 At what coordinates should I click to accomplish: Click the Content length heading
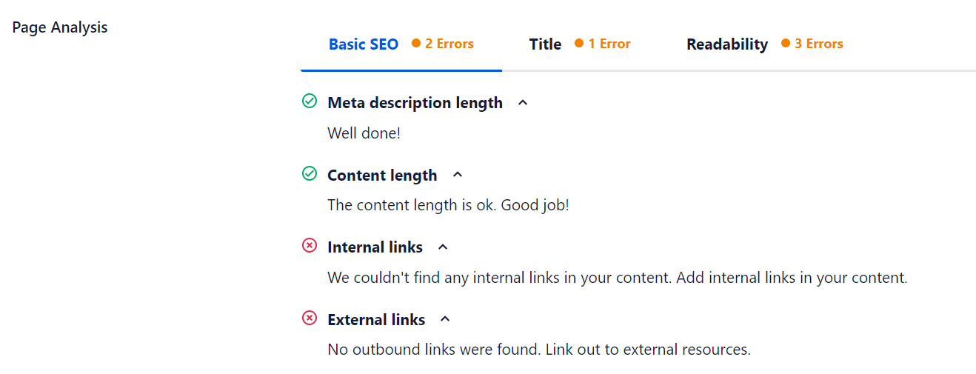click(382, 176)
